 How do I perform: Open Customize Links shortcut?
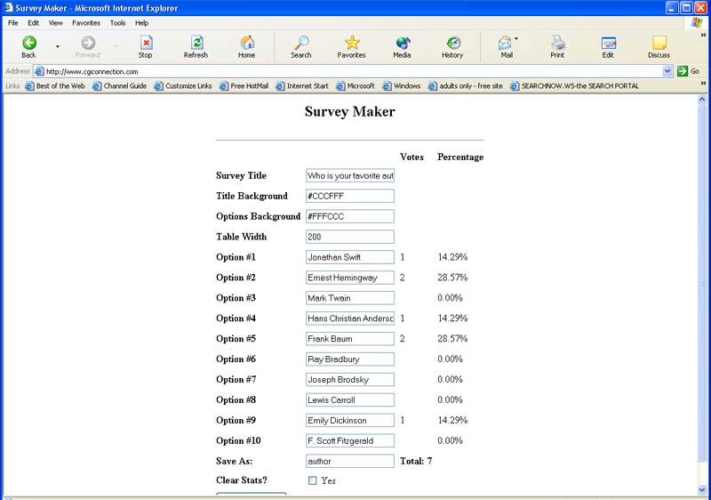coord(183,85)
